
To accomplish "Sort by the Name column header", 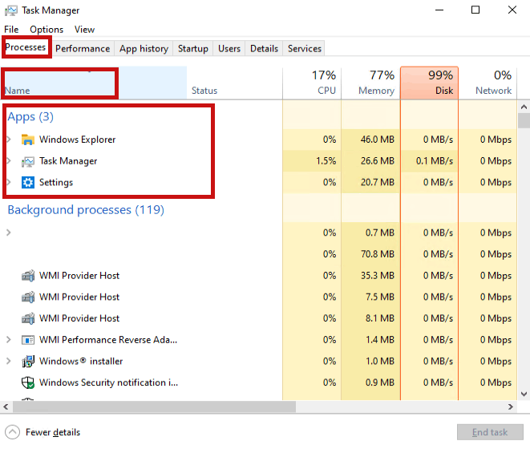I will pos(95,83).
